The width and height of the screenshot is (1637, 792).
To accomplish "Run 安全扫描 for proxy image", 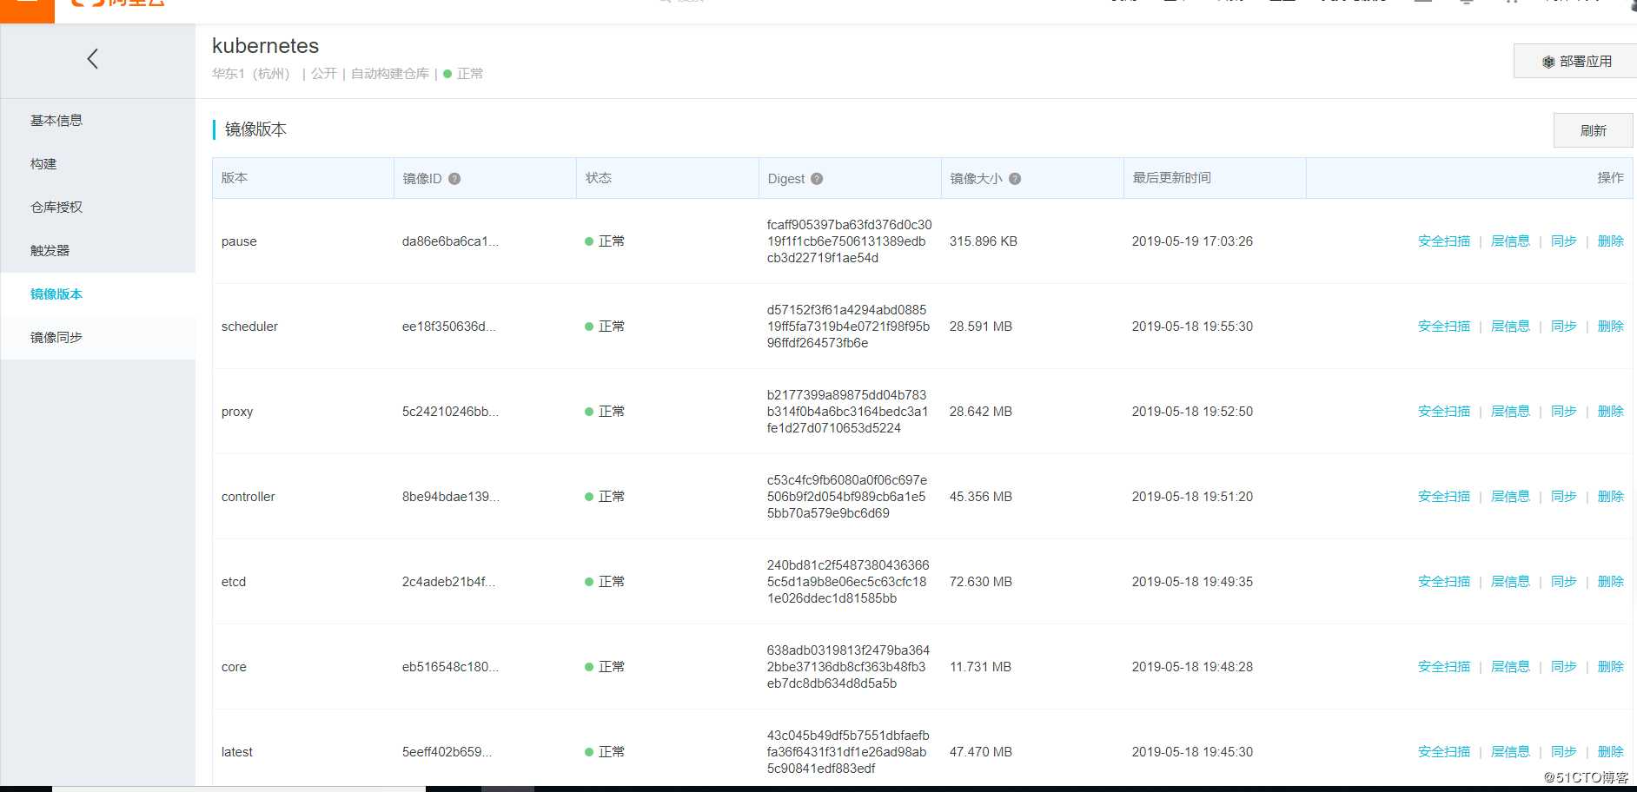I will 1444,412.
